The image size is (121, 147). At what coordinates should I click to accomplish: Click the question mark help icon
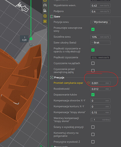pyautogui.click(x=31, y=45)
